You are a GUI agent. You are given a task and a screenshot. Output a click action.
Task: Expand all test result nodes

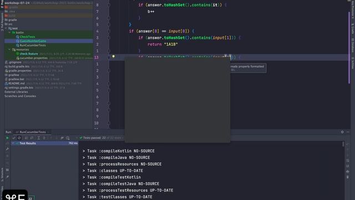[39, 138]
